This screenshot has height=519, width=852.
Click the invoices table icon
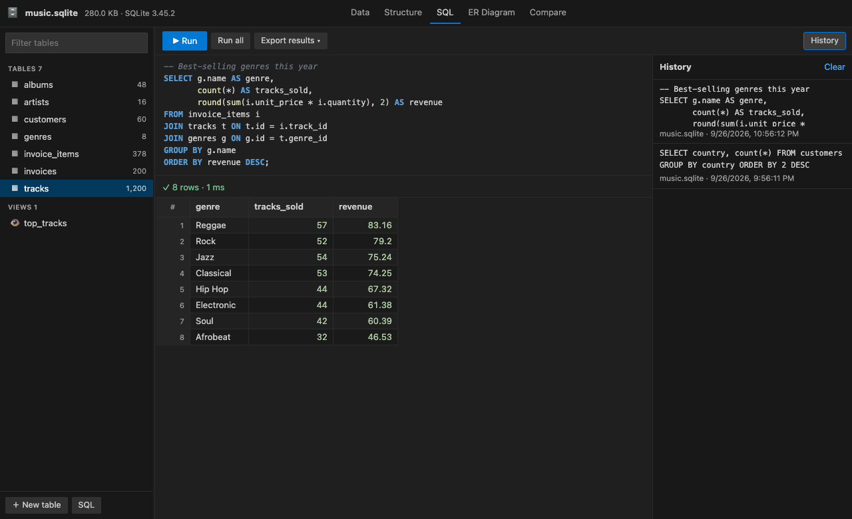click(x=15, y=171)
